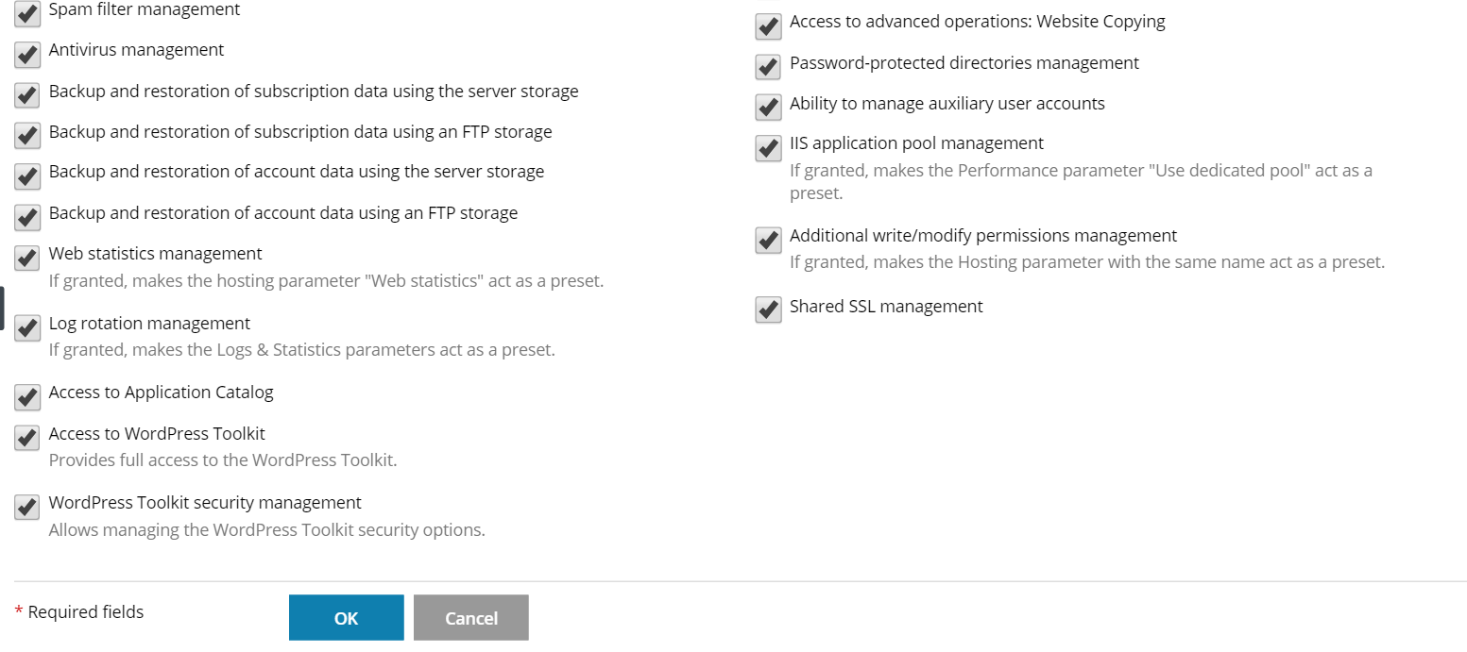This screenshot has width=1467, height=652.
Task: Toggle WordPress Toolkit security management
Action: 27,507
